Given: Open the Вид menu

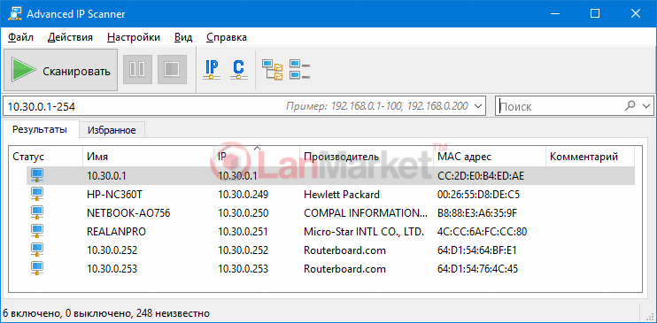Looking at the screenshot, I should pyautogui.click(x=183, y=37).
